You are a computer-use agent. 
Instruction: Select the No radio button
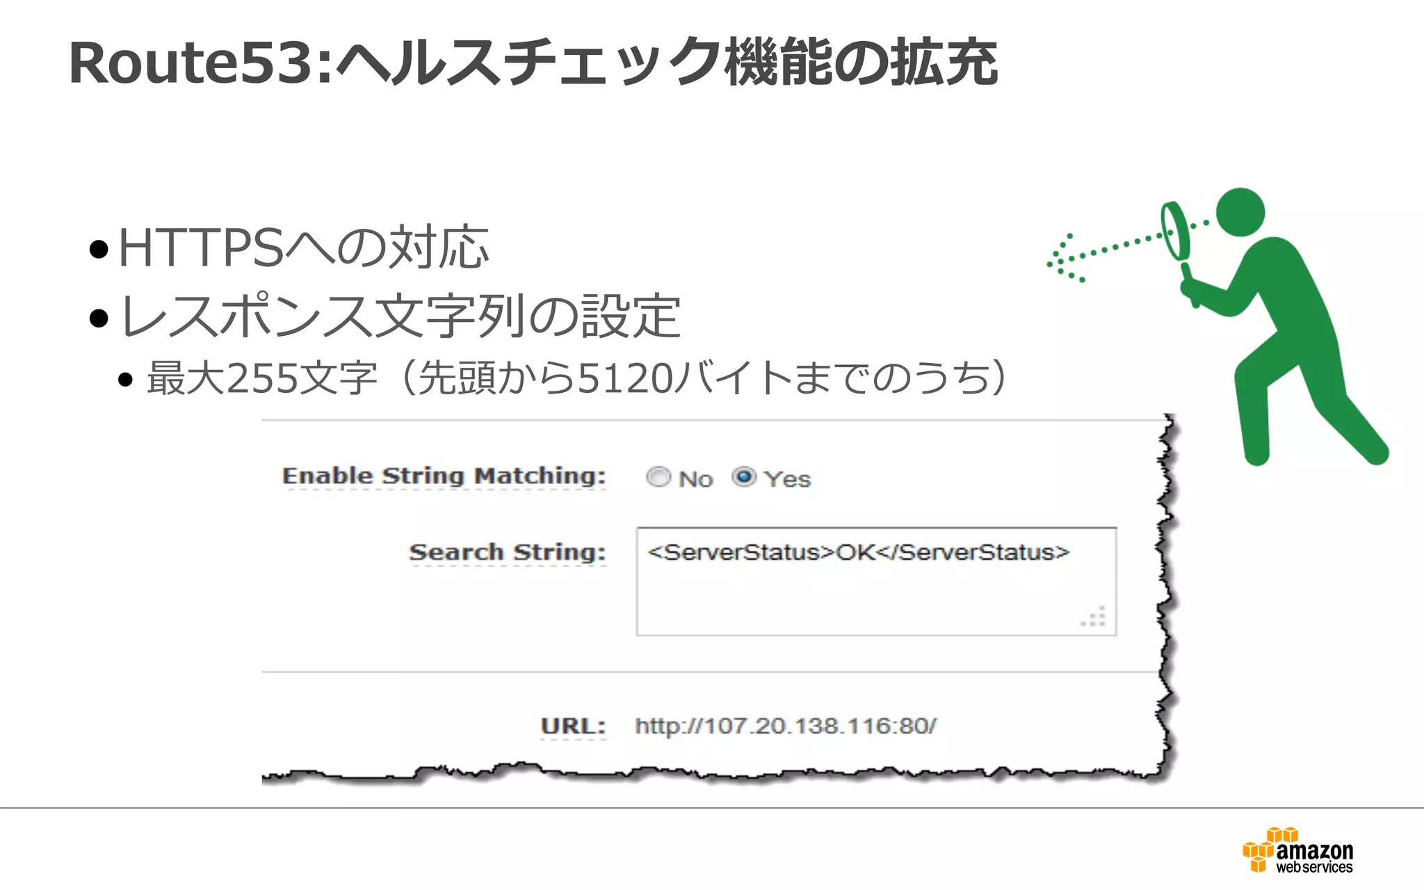coord(658,477)
